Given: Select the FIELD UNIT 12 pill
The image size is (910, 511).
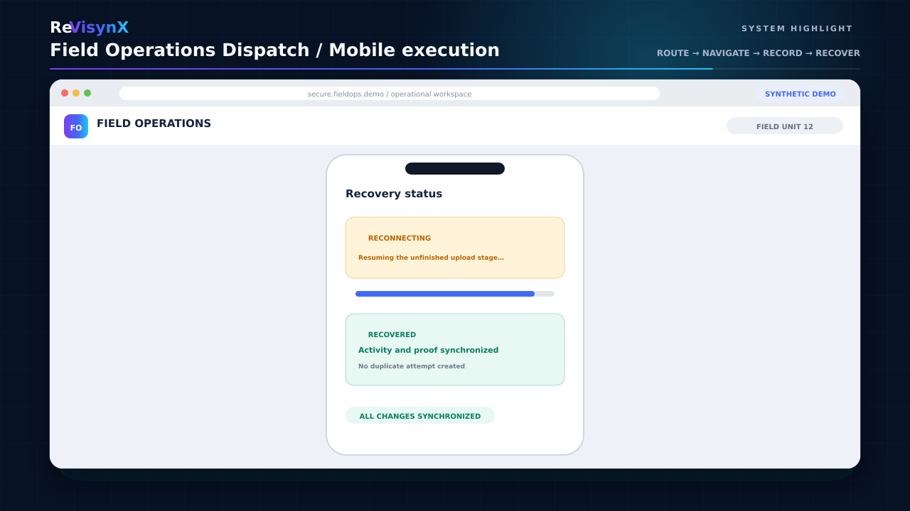Looking at the screenshot, I should tap(785, 126).
